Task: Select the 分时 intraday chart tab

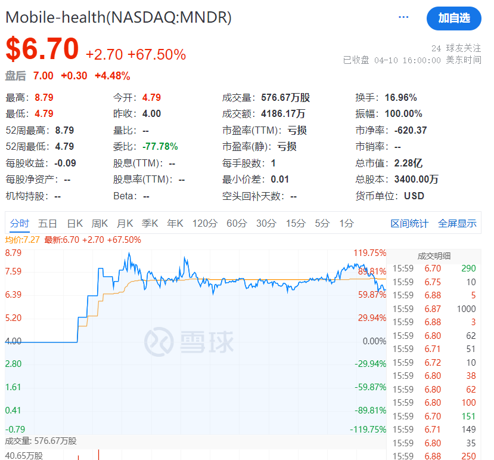Action: coord(20,223)
